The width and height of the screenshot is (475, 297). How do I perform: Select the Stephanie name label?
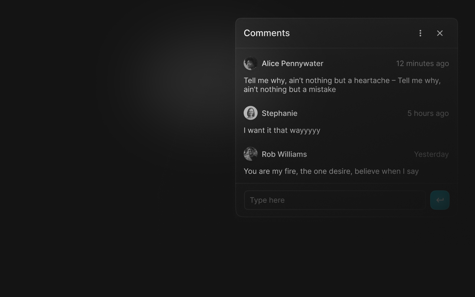tap(279, 113)
